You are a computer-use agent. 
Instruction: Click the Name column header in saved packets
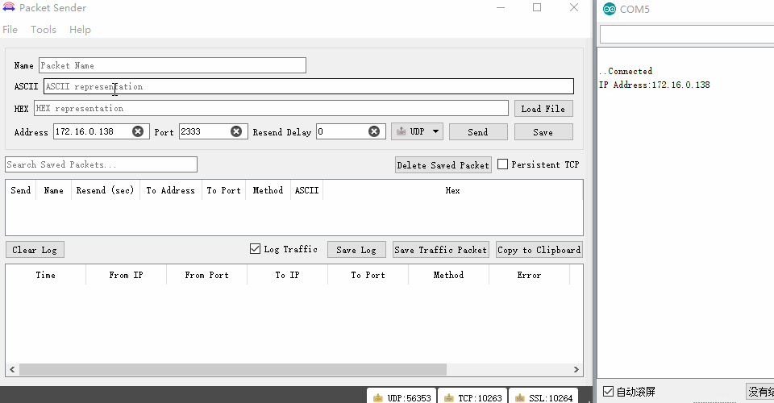[x=53, y=190]
